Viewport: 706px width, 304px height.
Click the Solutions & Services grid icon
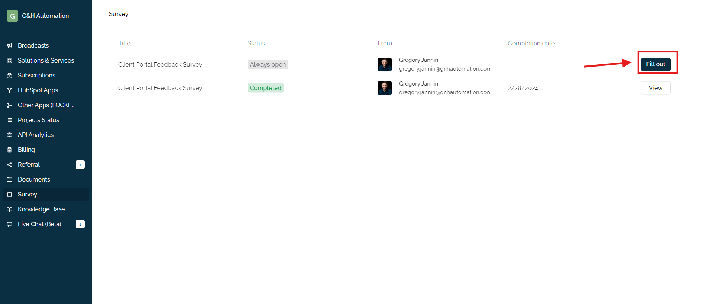(10, 60)
